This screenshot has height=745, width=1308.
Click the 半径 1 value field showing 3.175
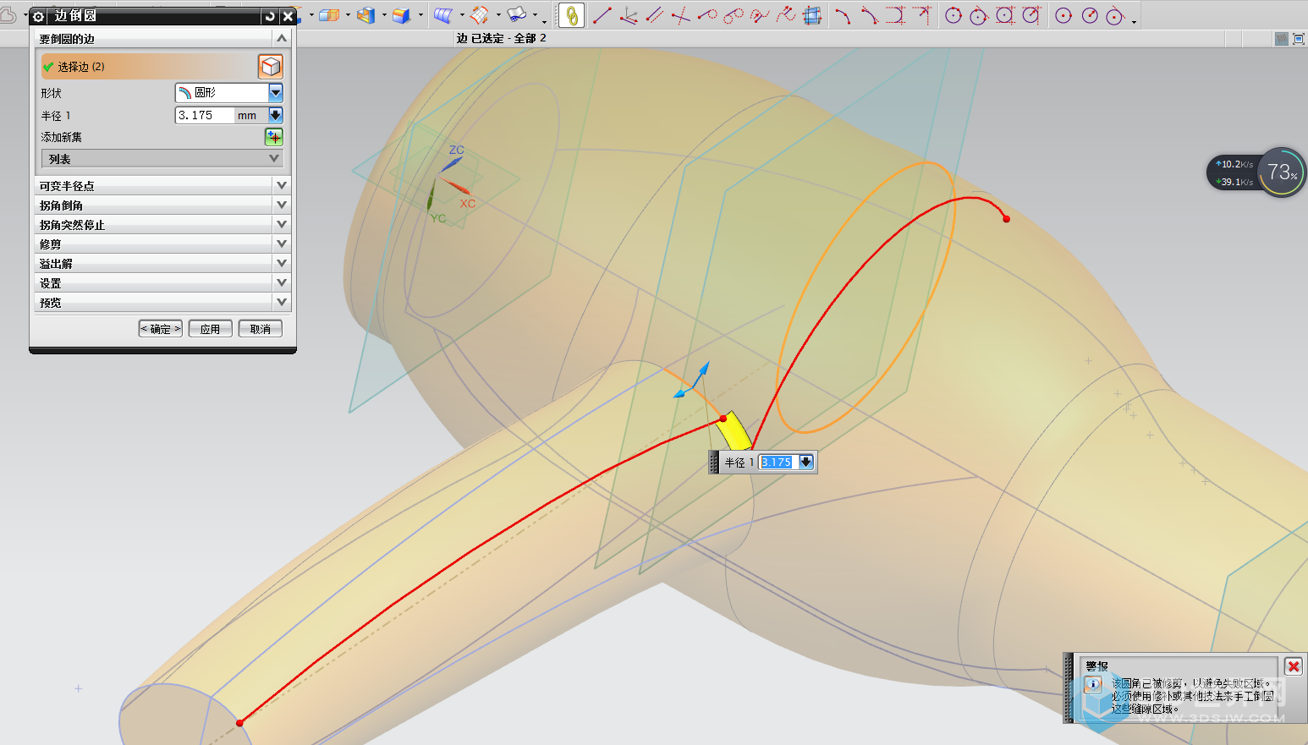click(x=203, y=115)
